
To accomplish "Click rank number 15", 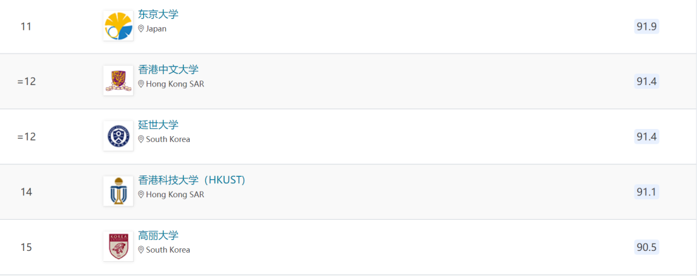I will pos(26,247).
